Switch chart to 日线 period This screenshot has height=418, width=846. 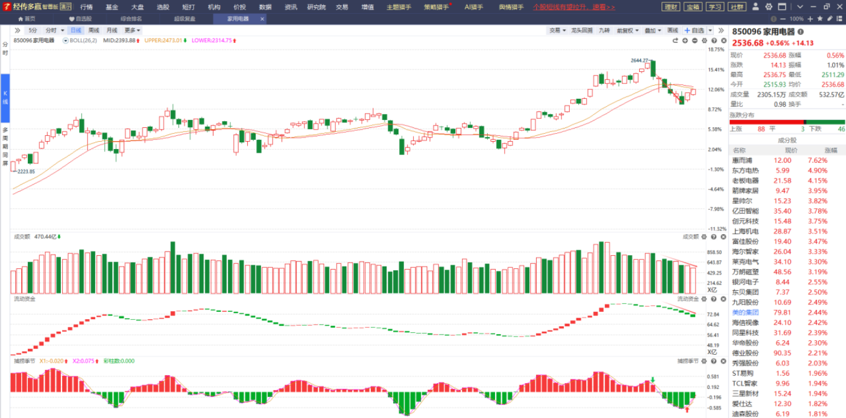point(75,30)
